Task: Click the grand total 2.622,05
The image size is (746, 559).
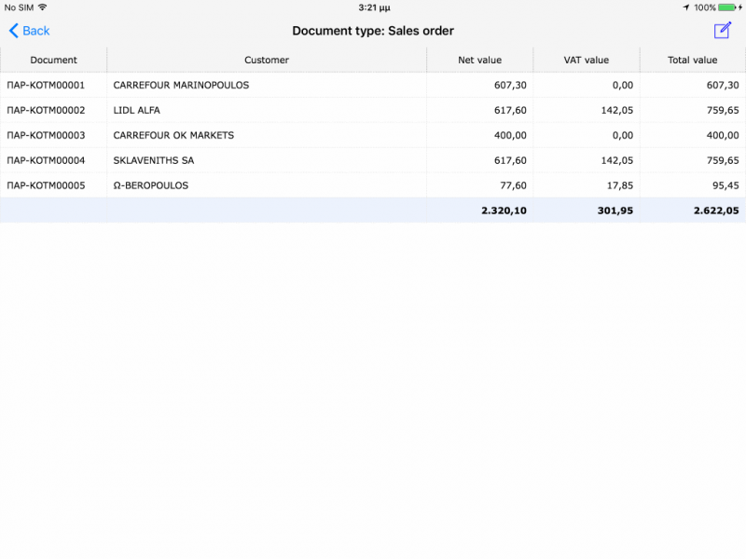Action: point(716,211)
